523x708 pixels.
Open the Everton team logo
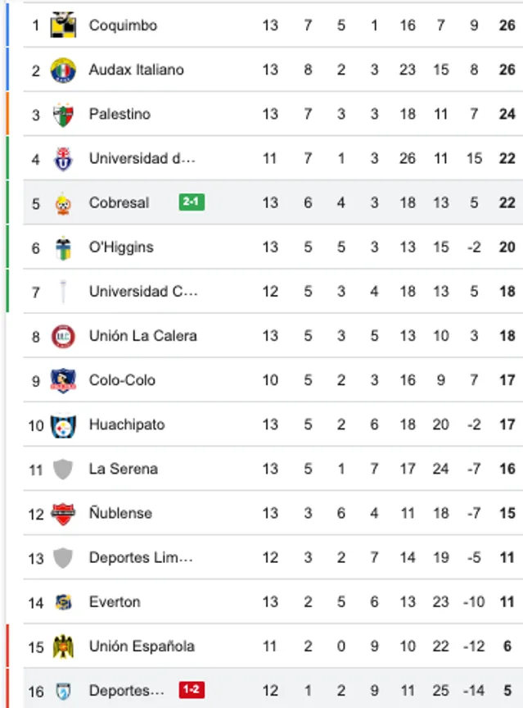(64, 601)
